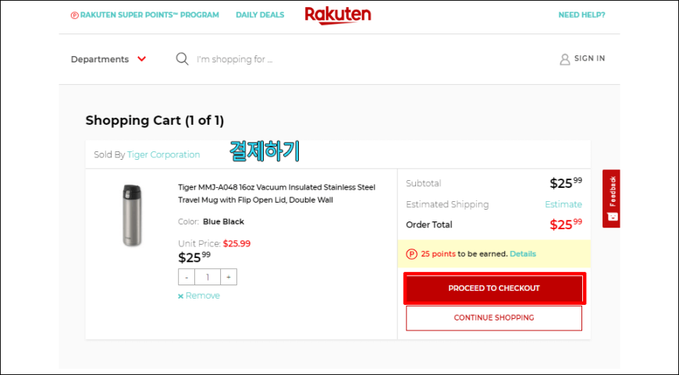Increase quantity with plus button
This screenshot has width=679, height=375.
click(x=228, y=278)
